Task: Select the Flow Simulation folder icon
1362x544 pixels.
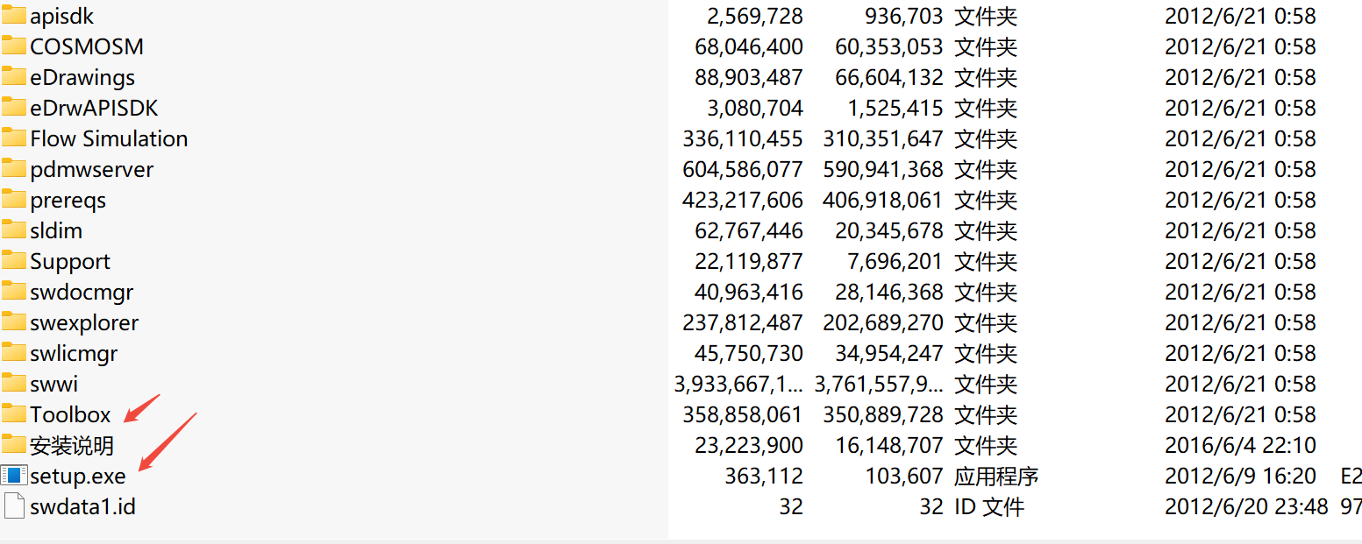Action: 14,138
